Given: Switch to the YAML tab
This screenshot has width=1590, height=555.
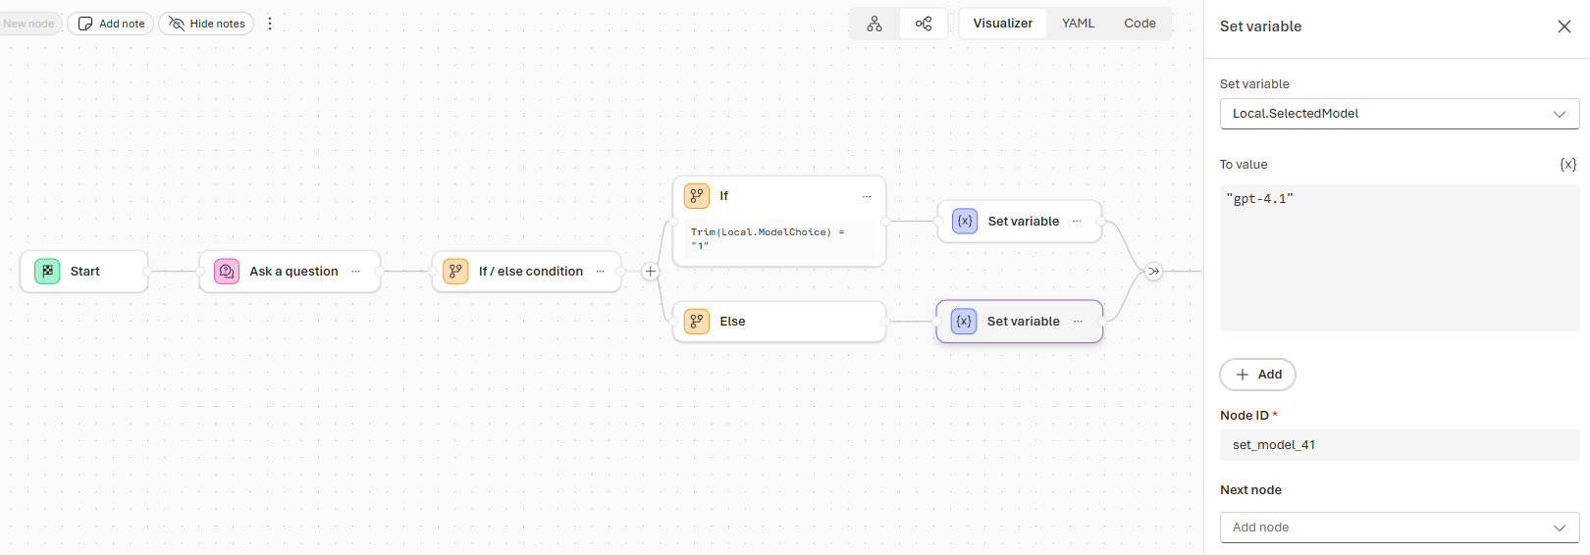Looking at the screenshot, I should [x=1078, y=24].
